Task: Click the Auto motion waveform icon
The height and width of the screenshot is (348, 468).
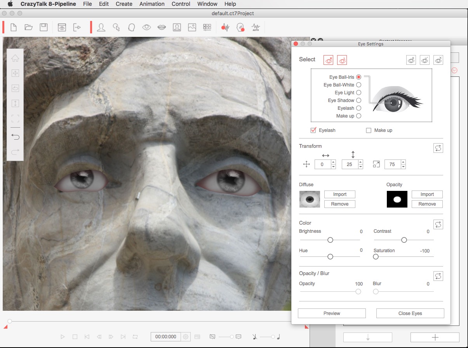Action: tap(256, 28)
